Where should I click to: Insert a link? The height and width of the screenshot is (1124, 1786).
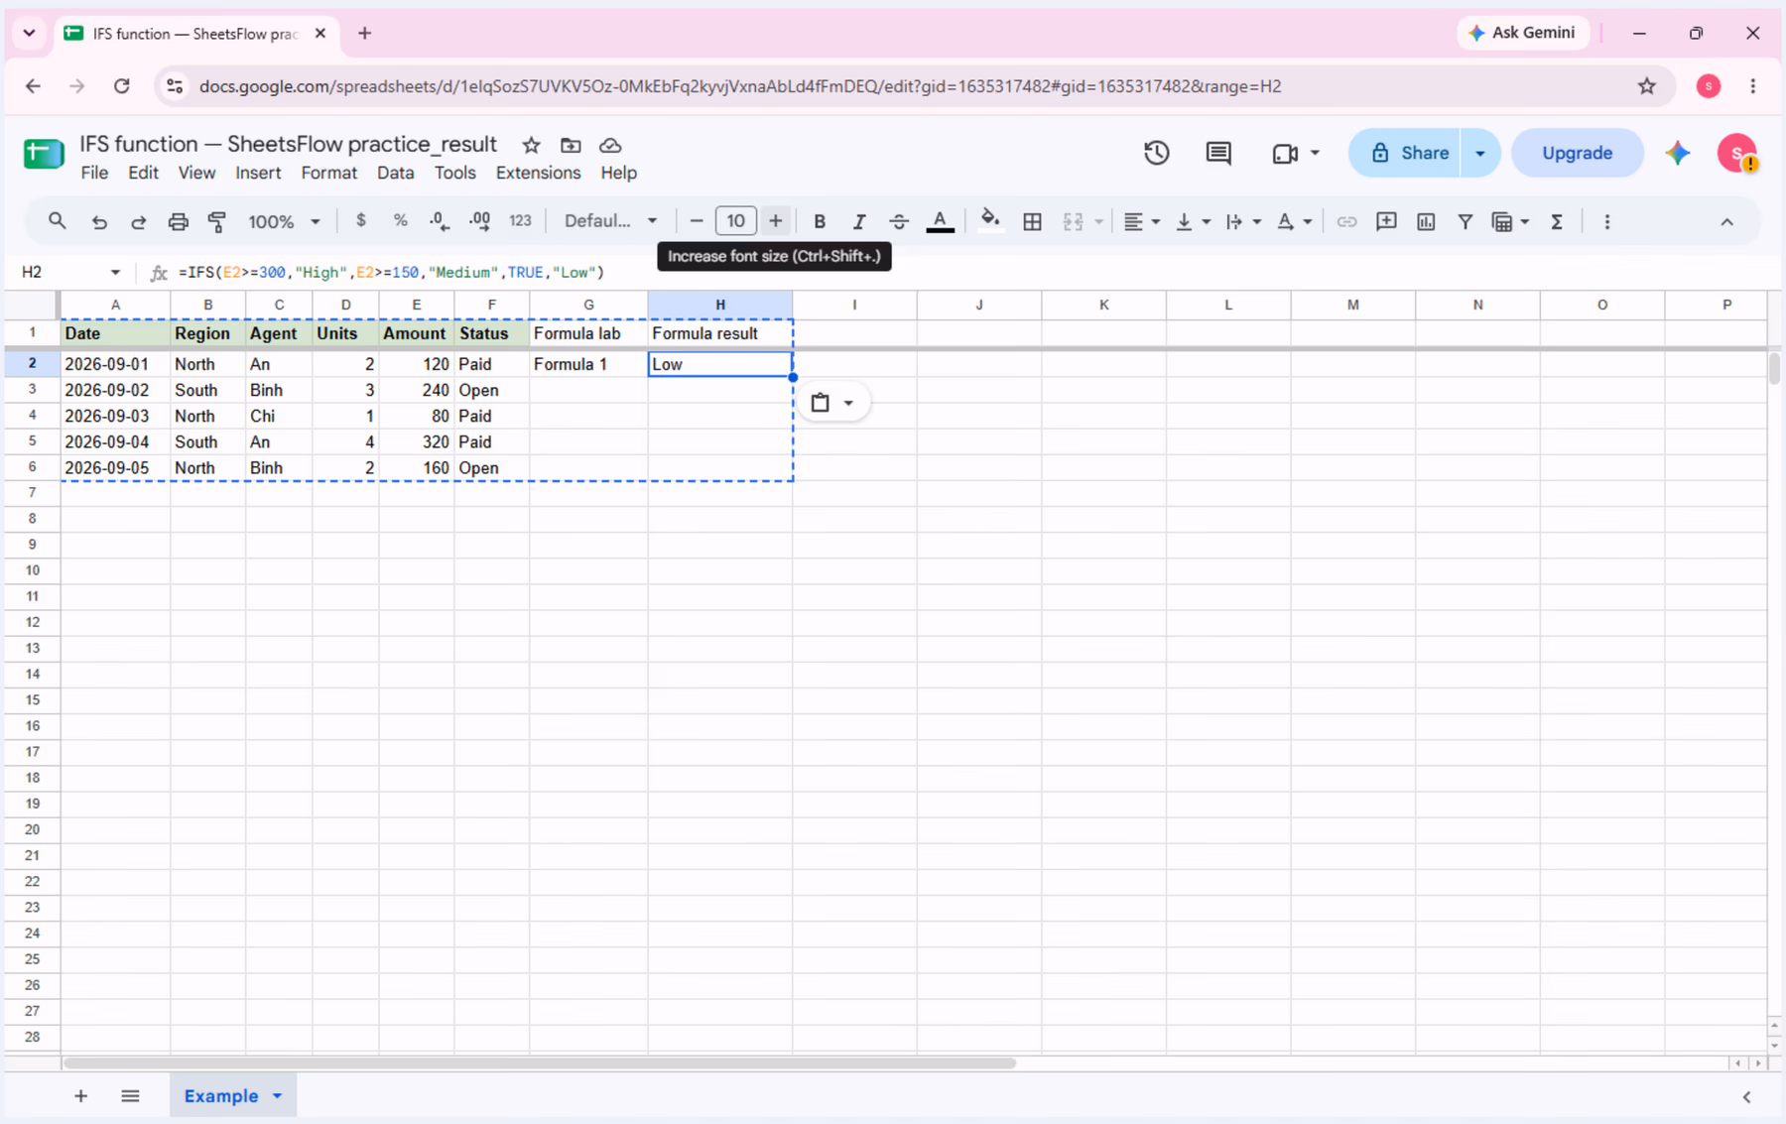1346,221
